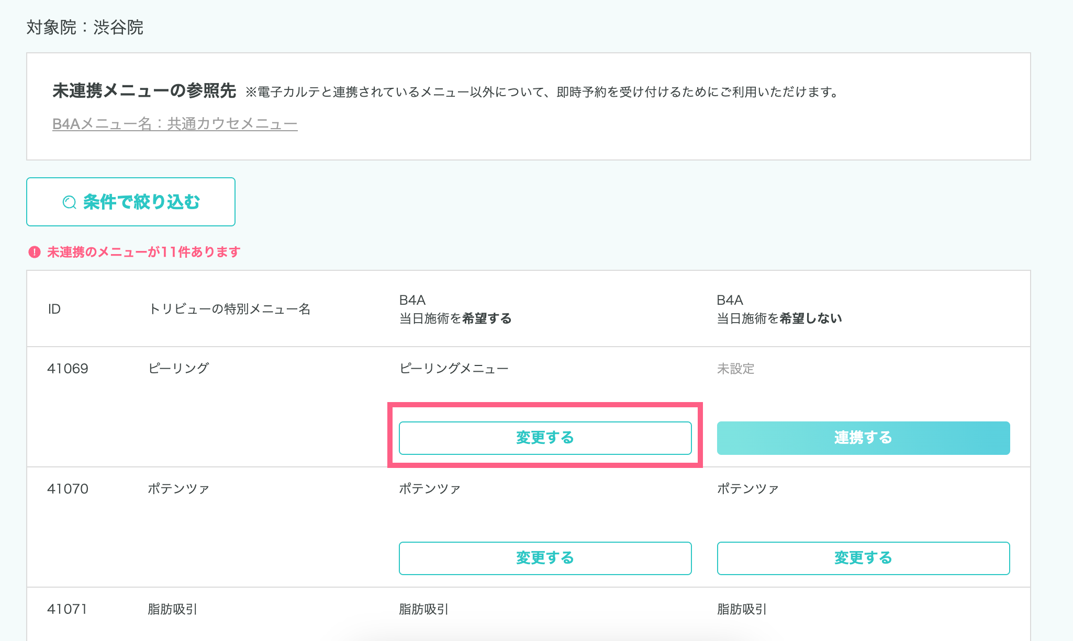Select the ID 41070 cell
1073x641 pixels.
tap(68, 489)
